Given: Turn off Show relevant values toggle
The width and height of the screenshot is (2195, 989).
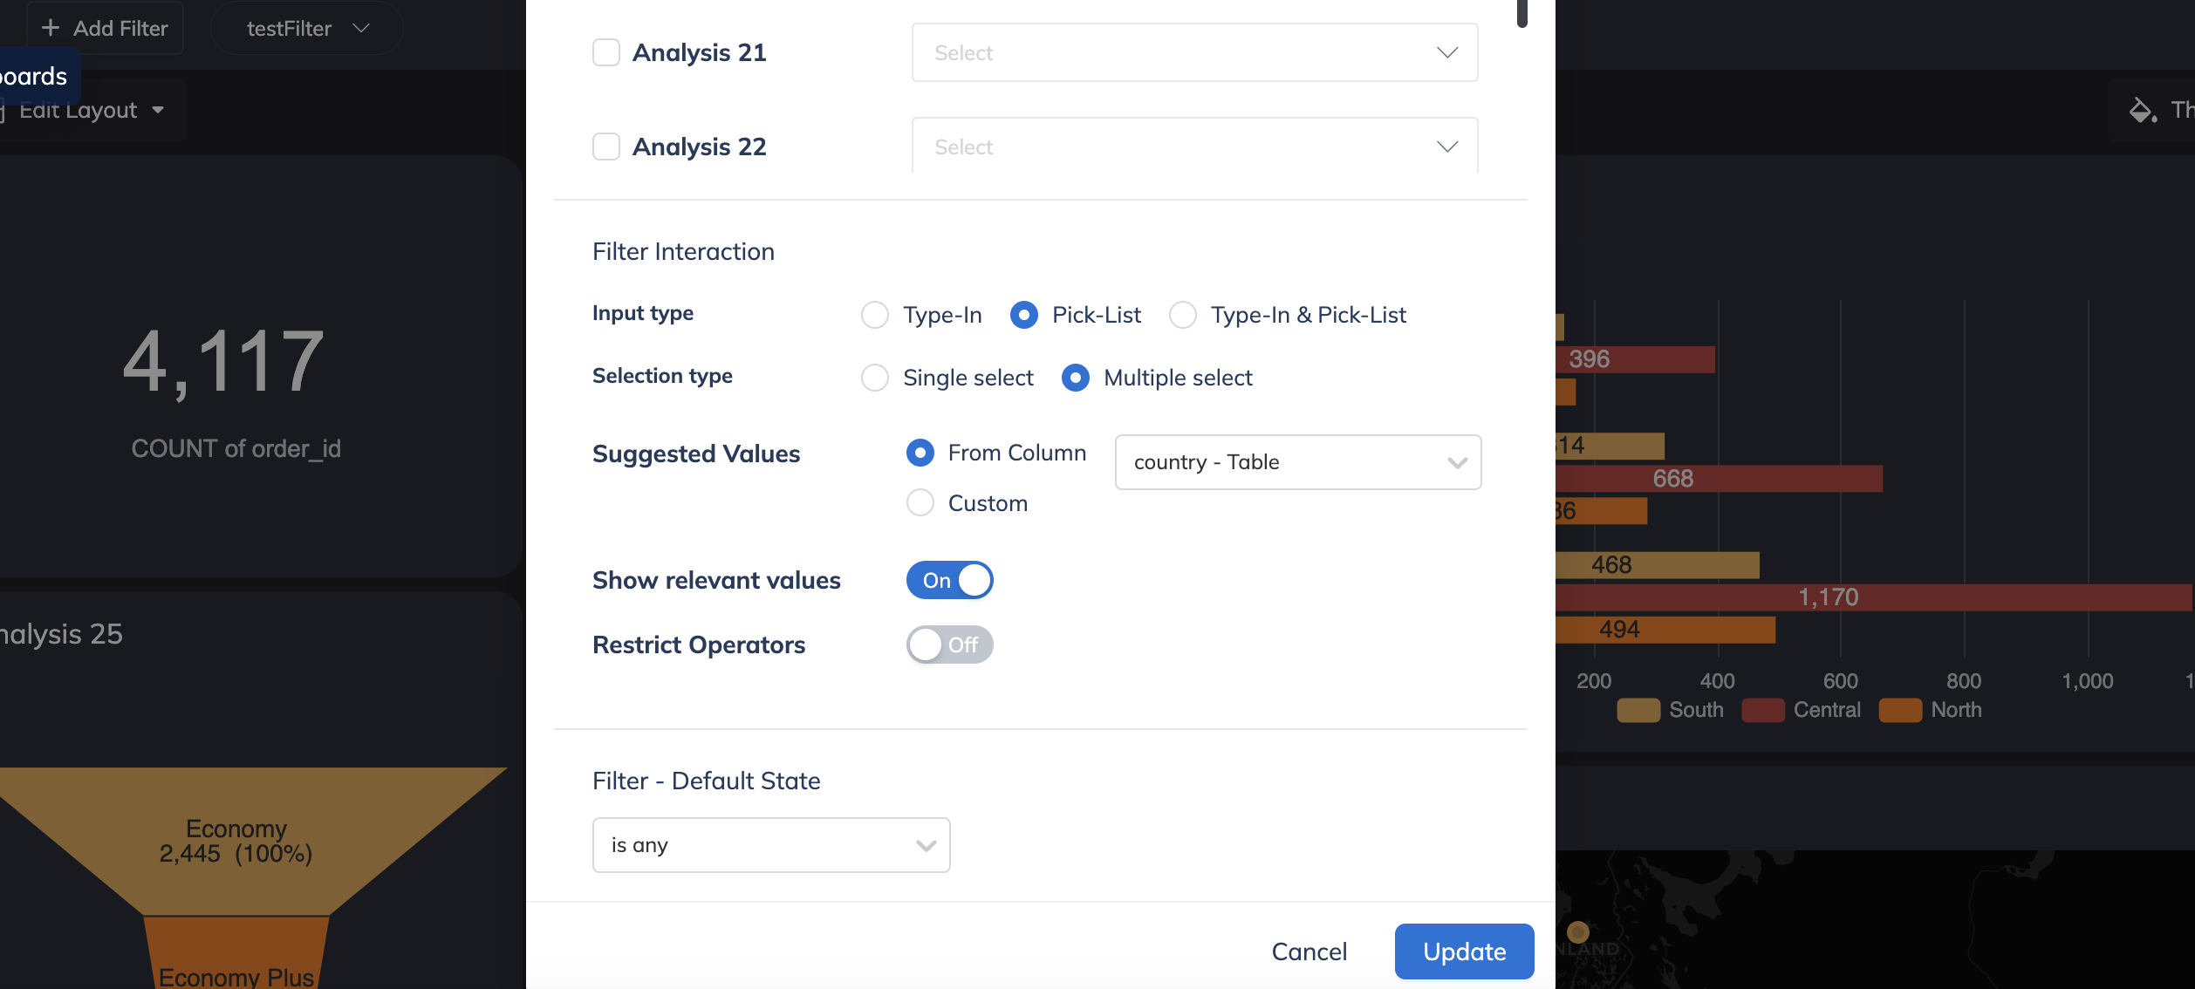Looking at the screenshot, I should click(x=949, y=580).
